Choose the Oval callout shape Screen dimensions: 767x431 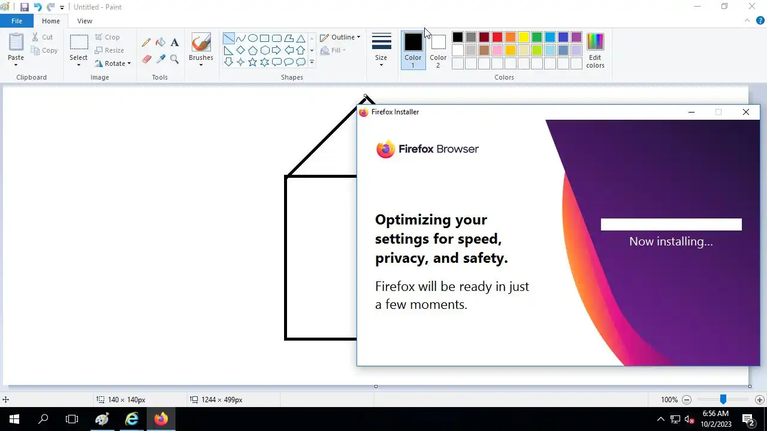coord(288,62)
